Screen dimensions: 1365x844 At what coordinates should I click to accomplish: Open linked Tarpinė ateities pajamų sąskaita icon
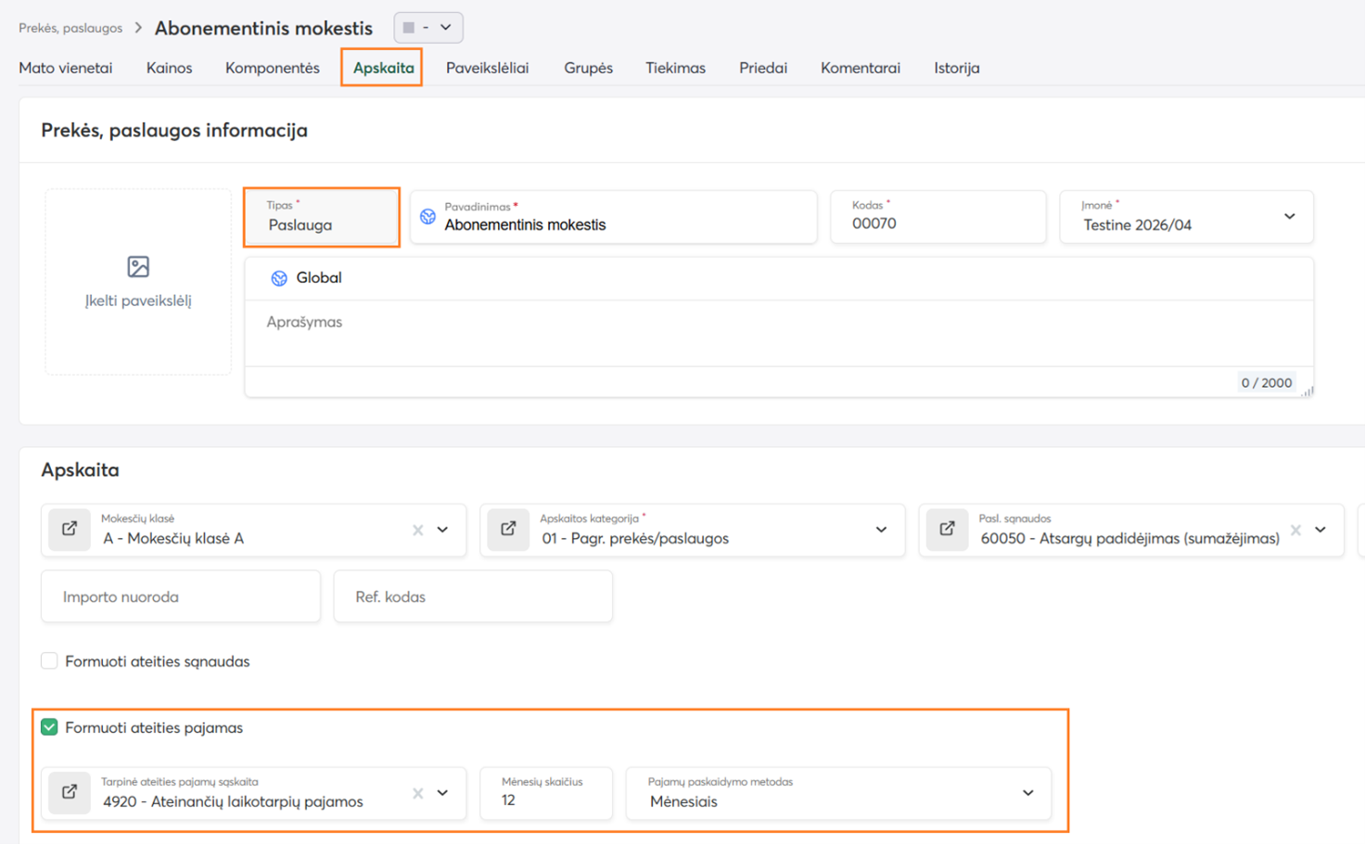point(70,793)
